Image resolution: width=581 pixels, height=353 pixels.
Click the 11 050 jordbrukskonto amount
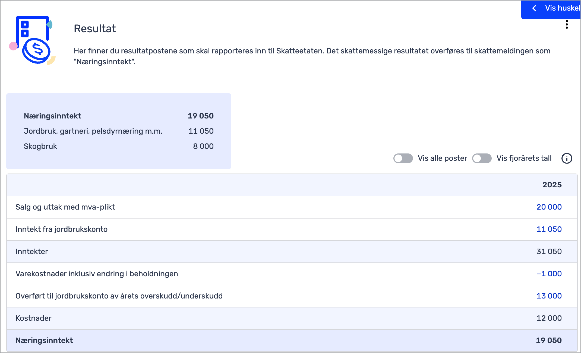click(549, 229)
